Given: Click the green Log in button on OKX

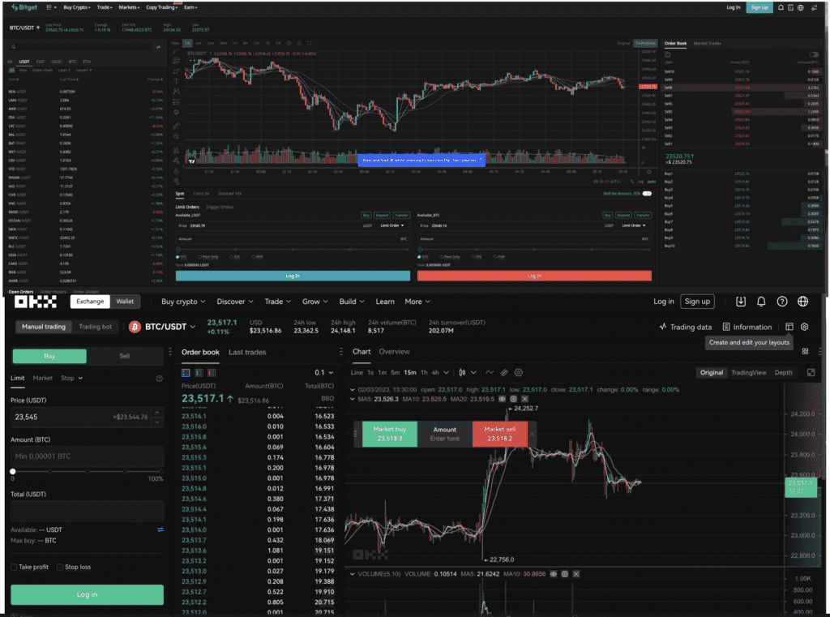Looking at the screenshot, I should coord(87,594).
